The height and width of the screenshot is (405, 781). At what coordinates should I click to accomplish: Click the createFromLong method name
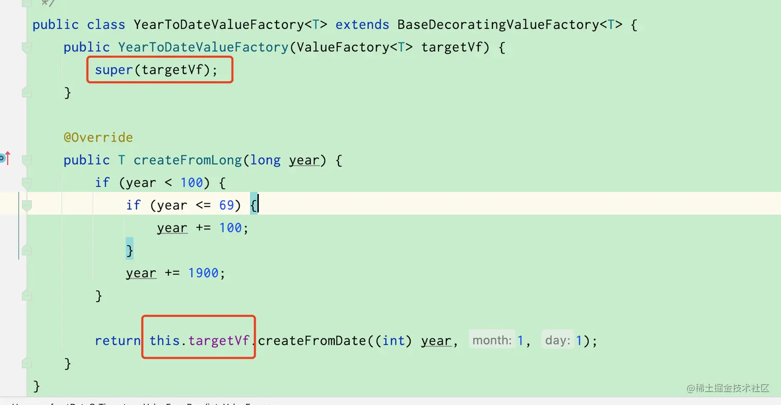[188, 160]
